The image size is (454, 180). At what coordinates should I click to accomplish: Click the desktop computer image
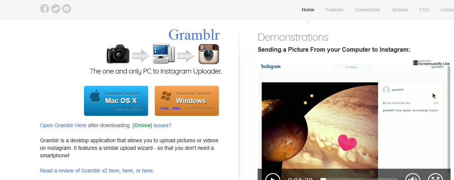[x=164, y=54]
